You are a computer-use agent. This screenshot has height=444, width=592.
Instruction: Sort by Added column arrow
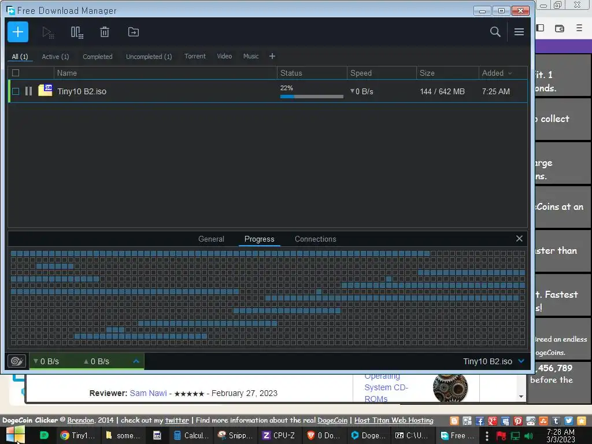510,73
